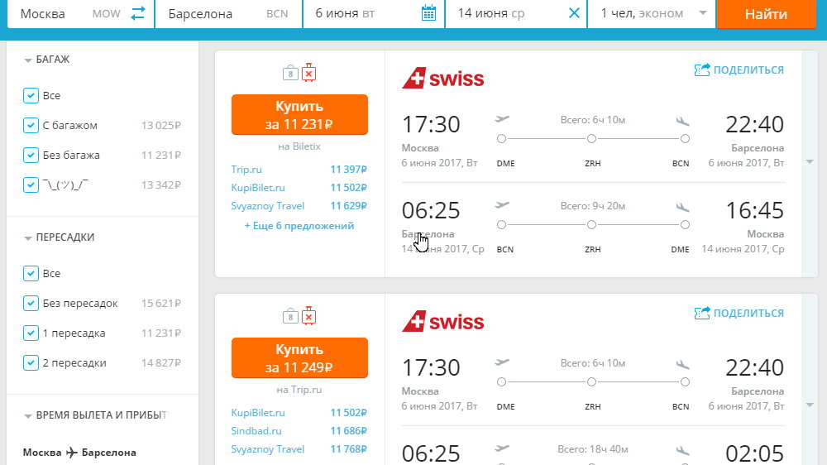This screenshot has height=465, width=827.
Task: Buy ticket for 11 231₽ on Biletix
Action: (299, 114)
